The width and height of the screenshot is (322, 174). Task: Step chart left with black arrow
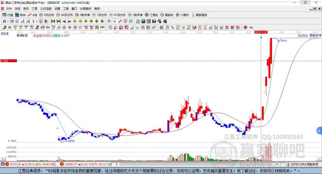click(x=64, y=21)
